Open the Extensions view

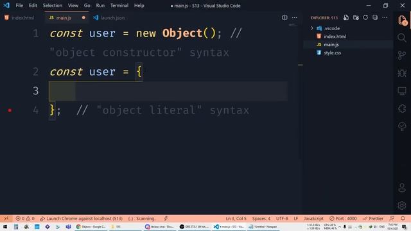point(402,108)
